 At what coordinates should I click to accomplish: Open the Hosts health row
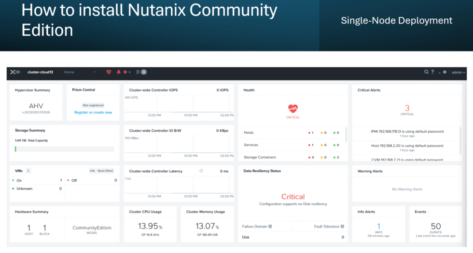292,132
